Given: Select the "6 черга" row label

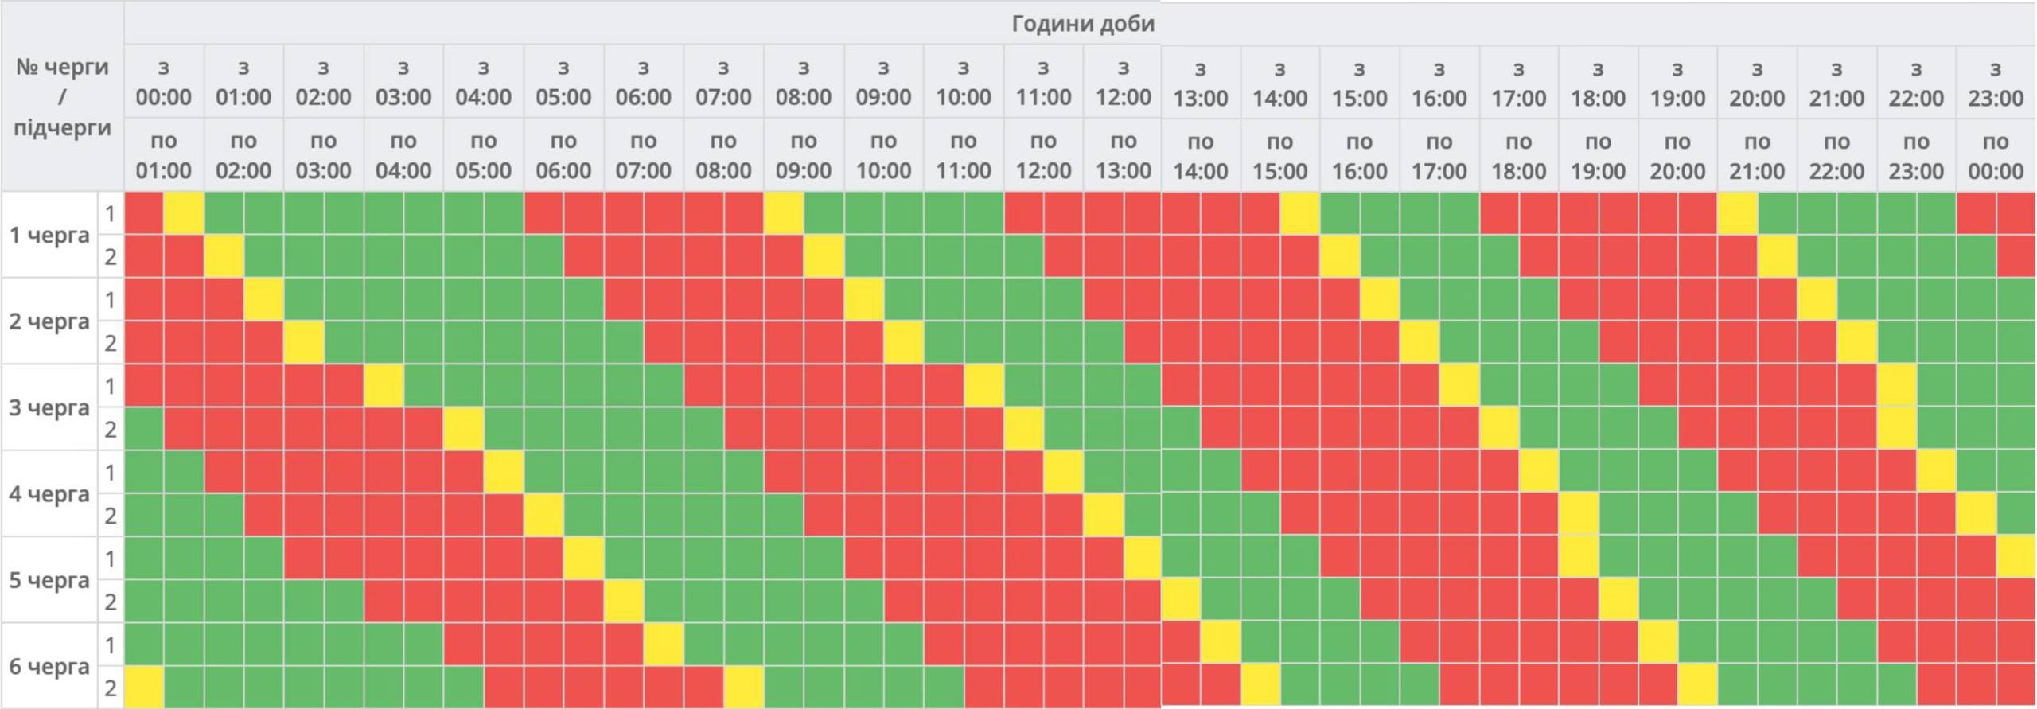Looking at the screenshot, I should coord(49,666).
